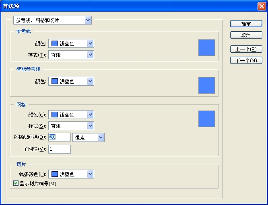
Task: Open the 网格 样式 dropdown
Action: point(71,126)
